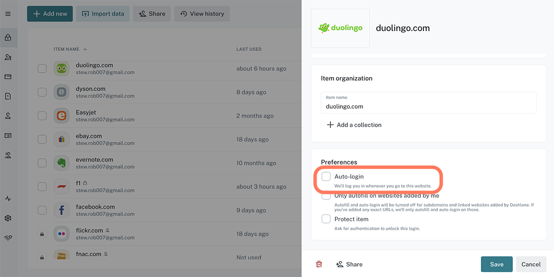The width and height of the screenshot is (554, 277).
Task: Select the Easyjet row checkbox
Action: [x=42, y=116]
